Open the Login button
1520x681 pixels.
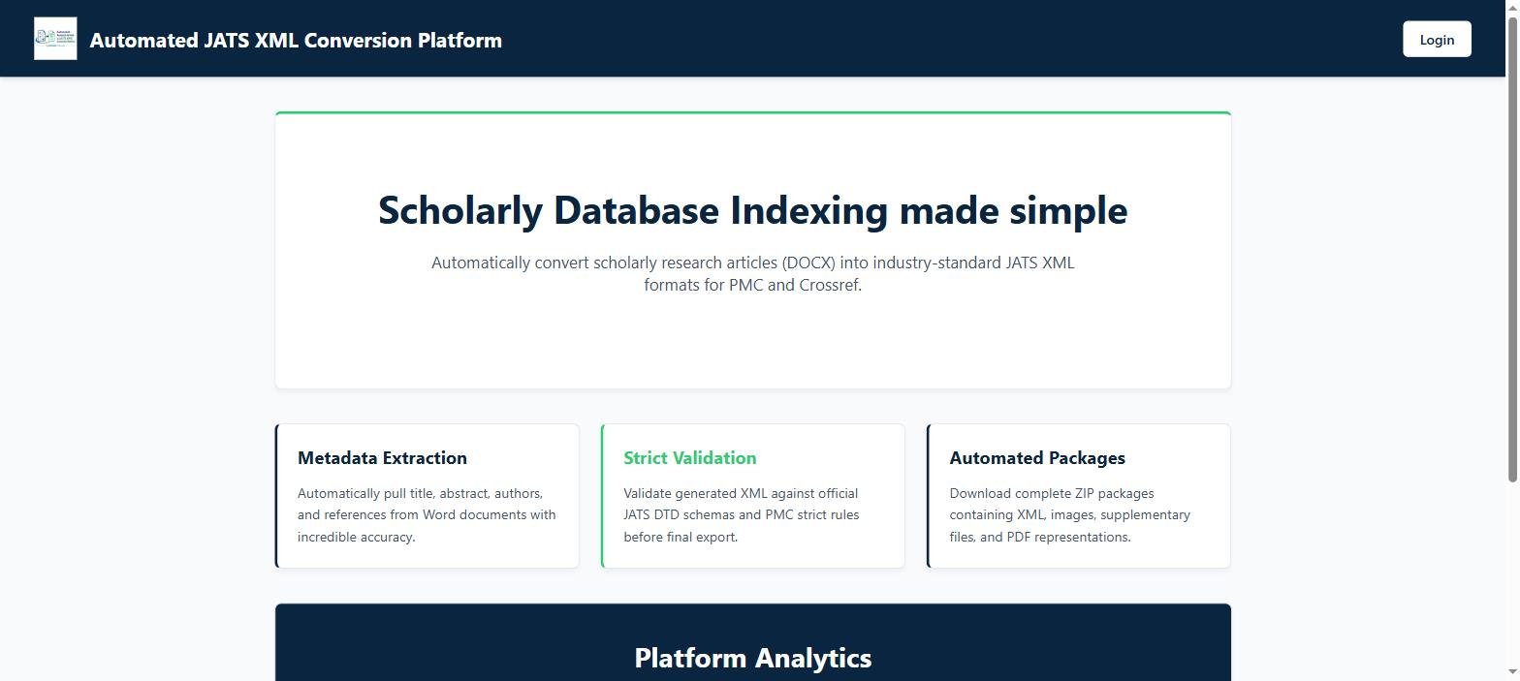[1437, 39]
